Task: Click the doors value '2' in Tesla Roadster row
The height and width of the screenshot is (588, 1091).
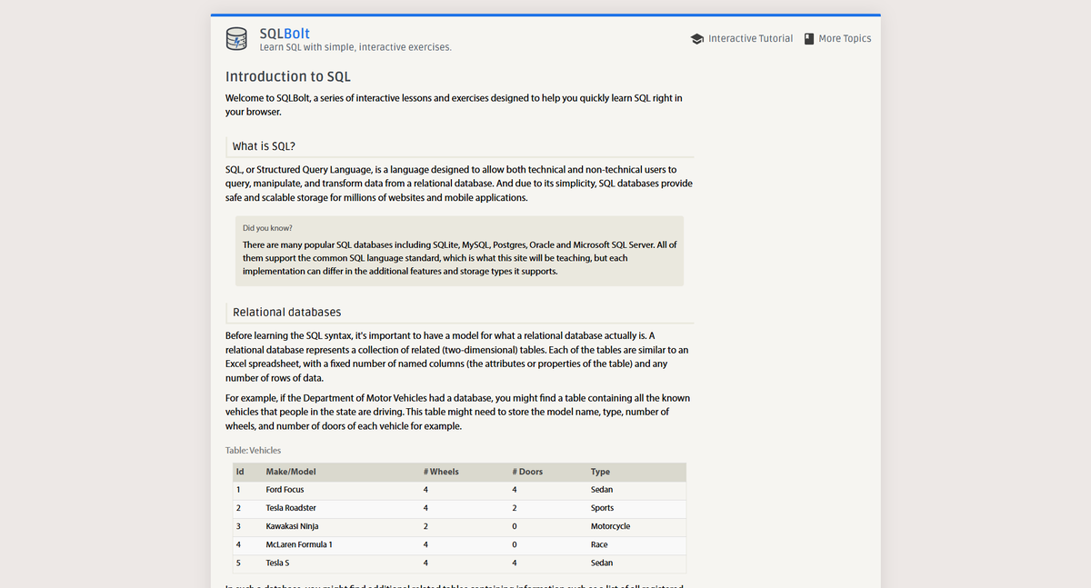Action: 515,508
